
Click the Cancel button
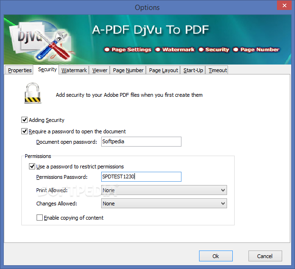tap(265, 256)
